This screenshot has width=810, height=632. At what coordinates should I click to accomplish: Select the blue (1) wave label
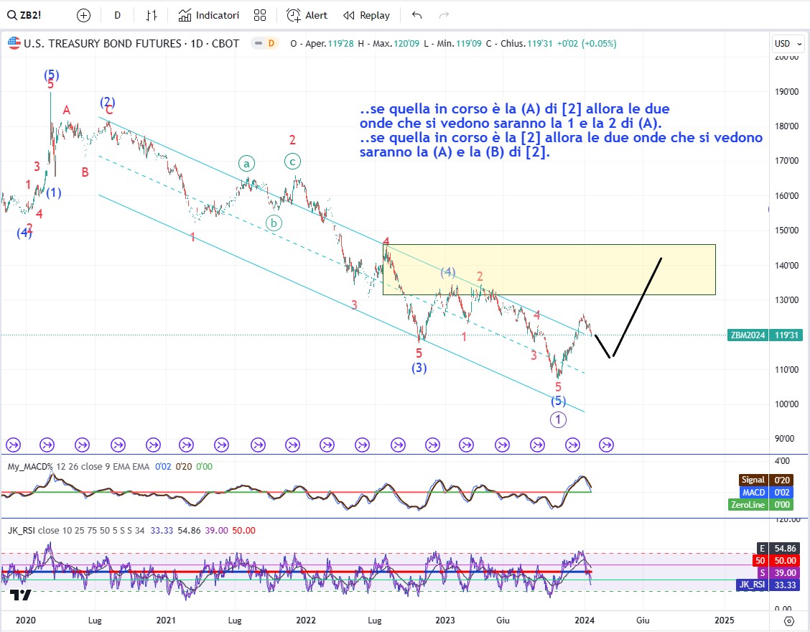(x=54, y=192)
